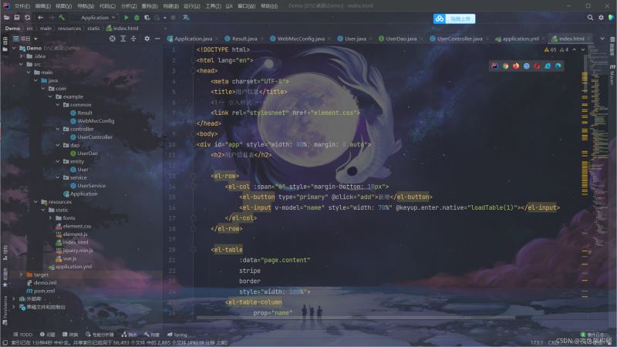Open page in Safari browser icon

coord(527,66)
